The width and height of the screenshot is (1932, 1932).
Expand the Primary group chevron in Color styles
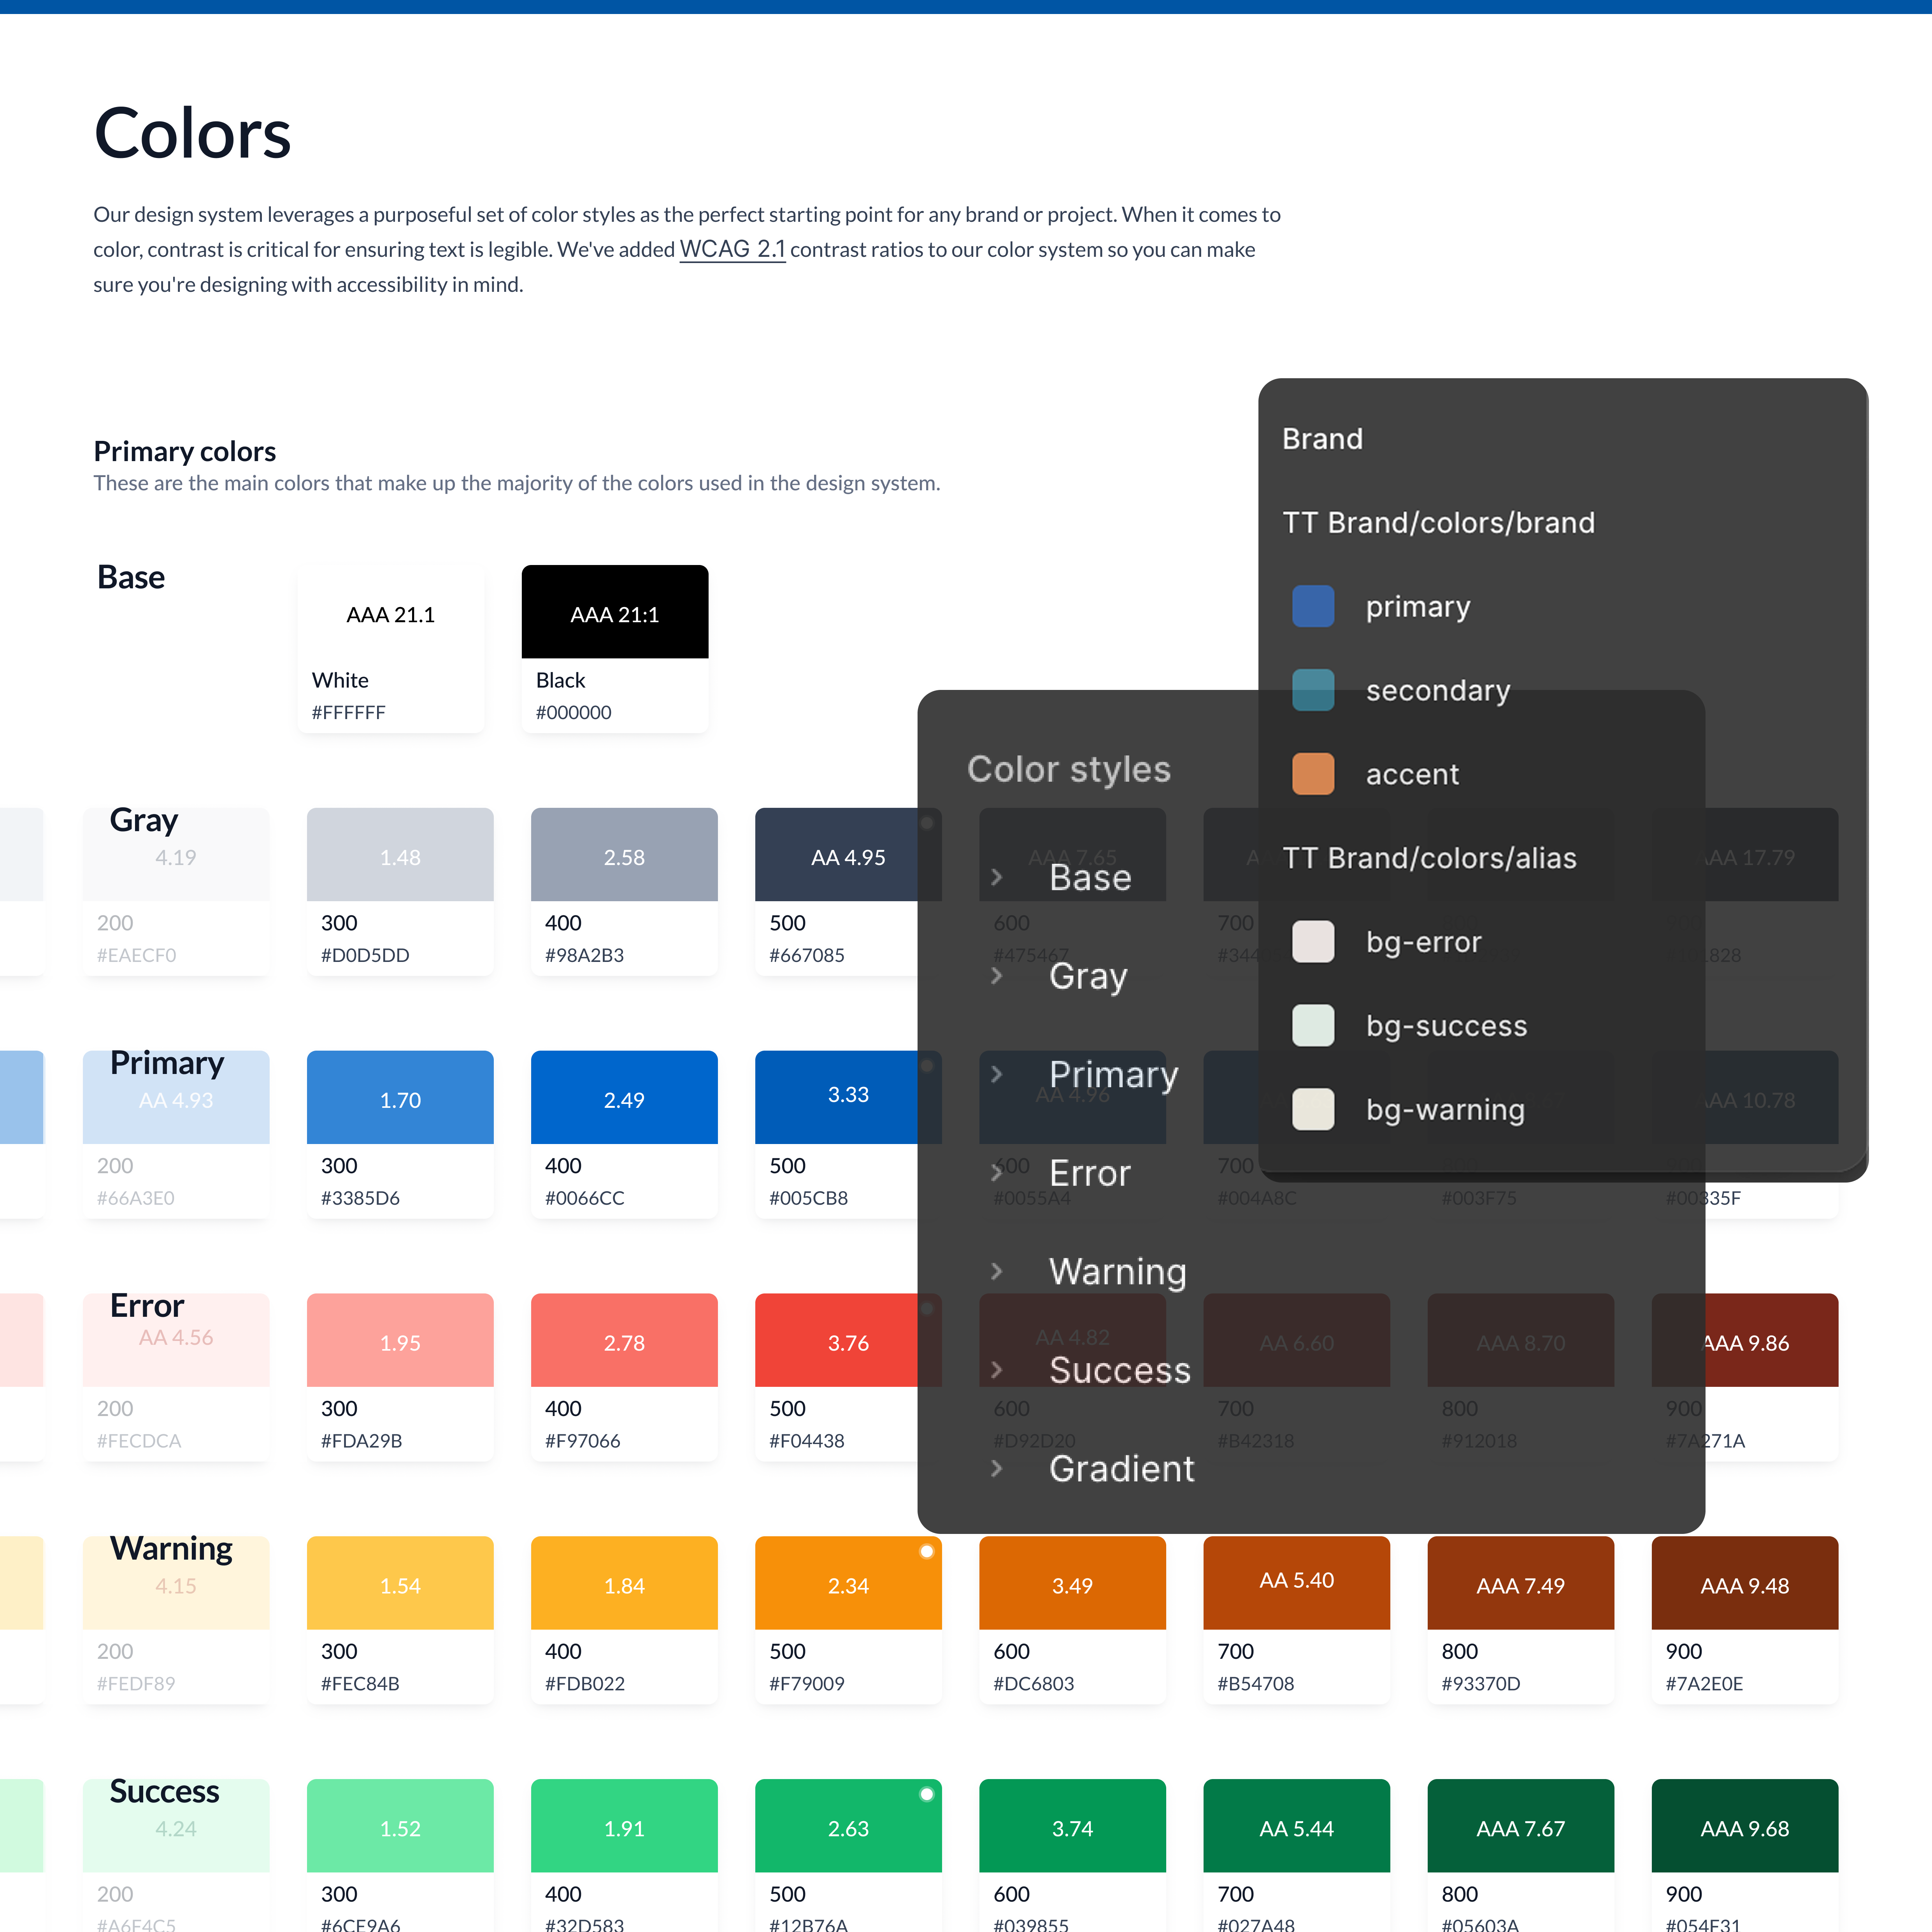pos(996,1074)
